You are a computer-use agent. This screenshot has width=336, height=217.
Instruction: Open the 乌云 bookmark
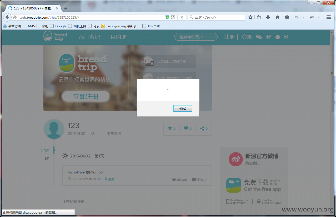[x=94, y=26]
